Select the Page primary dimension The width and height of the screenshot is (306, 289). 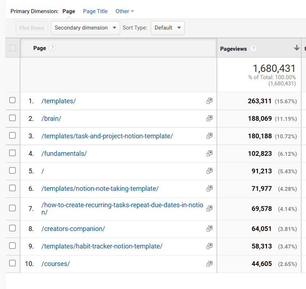tap(69, 11)
